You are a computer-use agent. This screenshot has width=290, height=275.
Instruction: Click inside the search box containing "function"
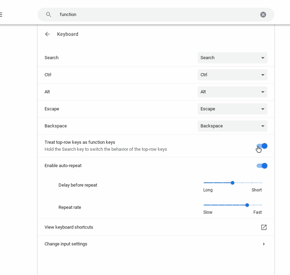pyautogui.click(x=157, y=15)
